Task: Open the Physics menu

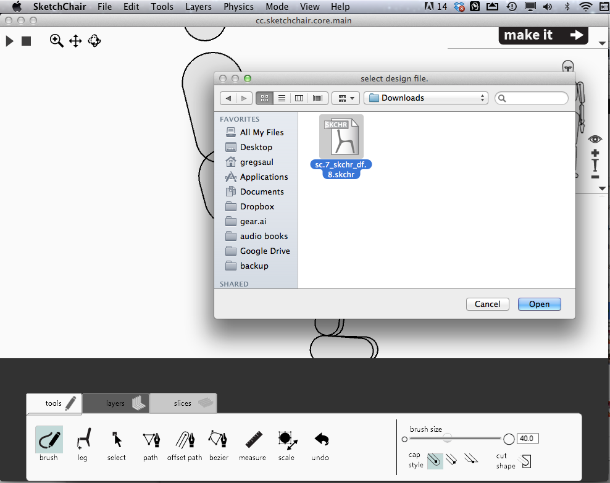Action: pos(238,7)
